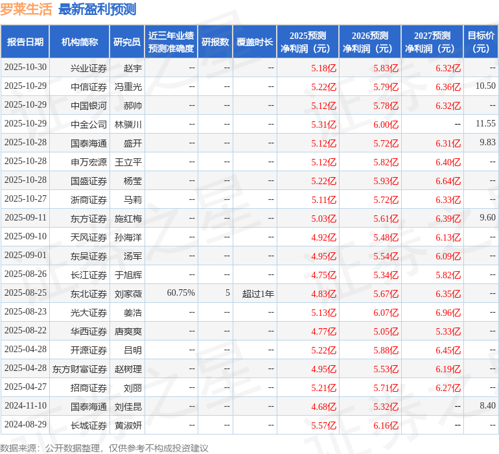Select the 机构简称 column header
Screen dimensions: 499x454
coord(80,42)
